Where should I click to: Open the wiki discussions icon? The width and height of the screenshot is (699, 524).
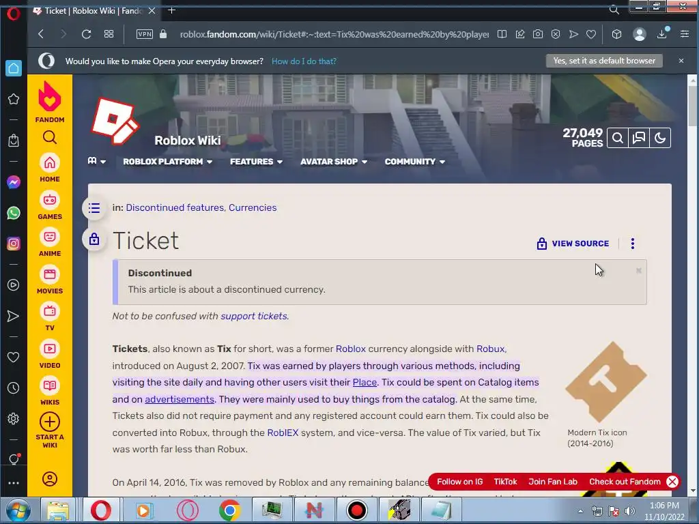[639, 138]
